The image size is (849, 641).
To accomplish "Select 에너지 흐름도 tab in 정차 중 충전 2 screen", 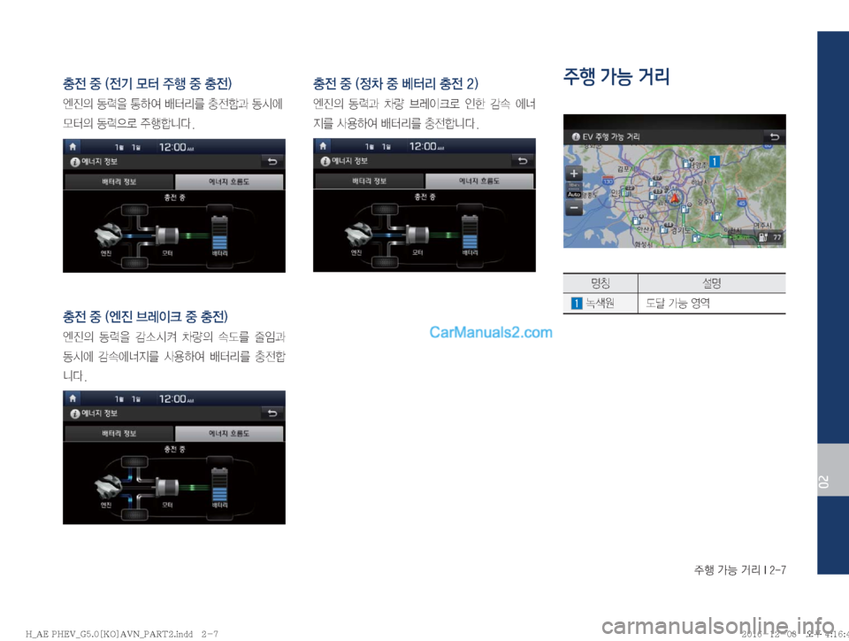I will click(x=479, y=181).
